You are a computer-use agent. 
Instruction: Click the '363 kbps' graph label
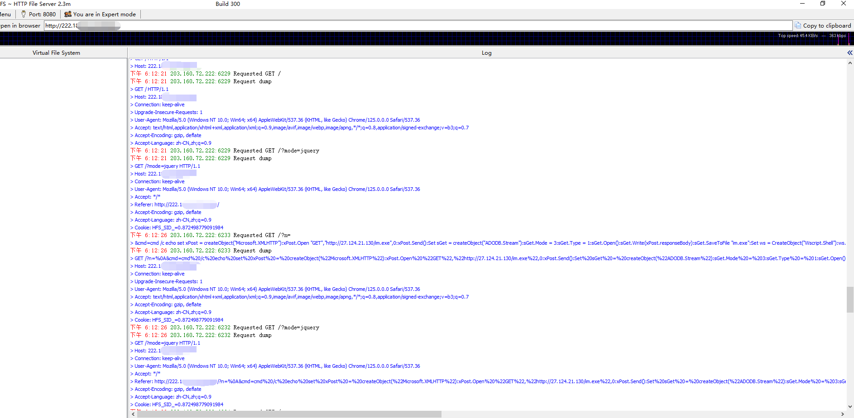(x=837, y=36)
